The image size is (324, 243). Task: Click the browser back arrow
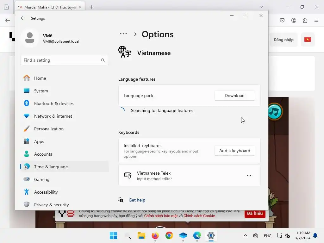point(8,20)
